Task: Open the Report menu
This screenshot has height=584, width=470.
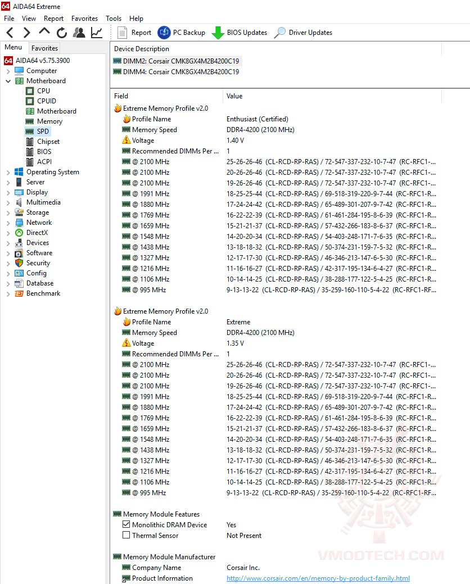Action: pos(53,18)
